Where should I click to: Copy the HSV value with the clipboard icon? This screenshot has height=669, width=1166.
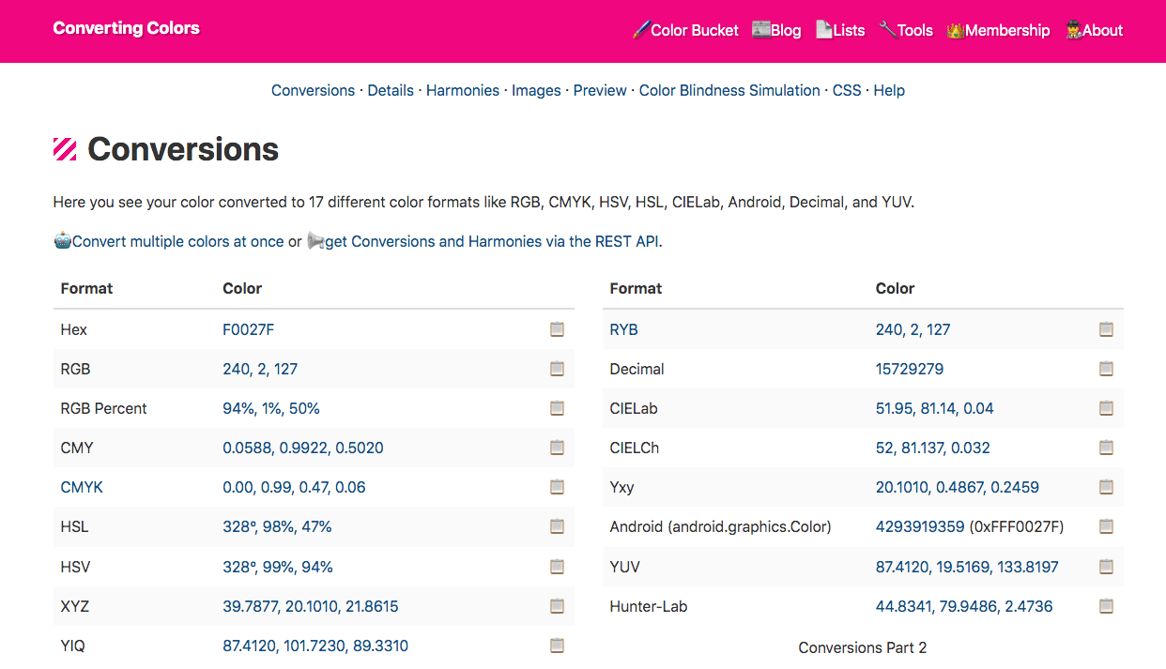(x=557, y=567)
